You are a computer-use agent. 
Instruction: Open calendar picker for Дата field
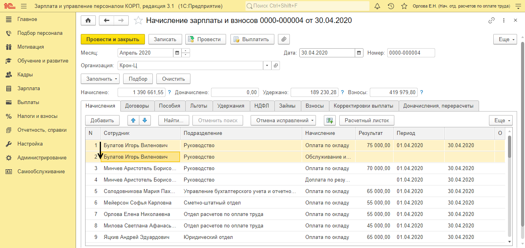(359, 53)
